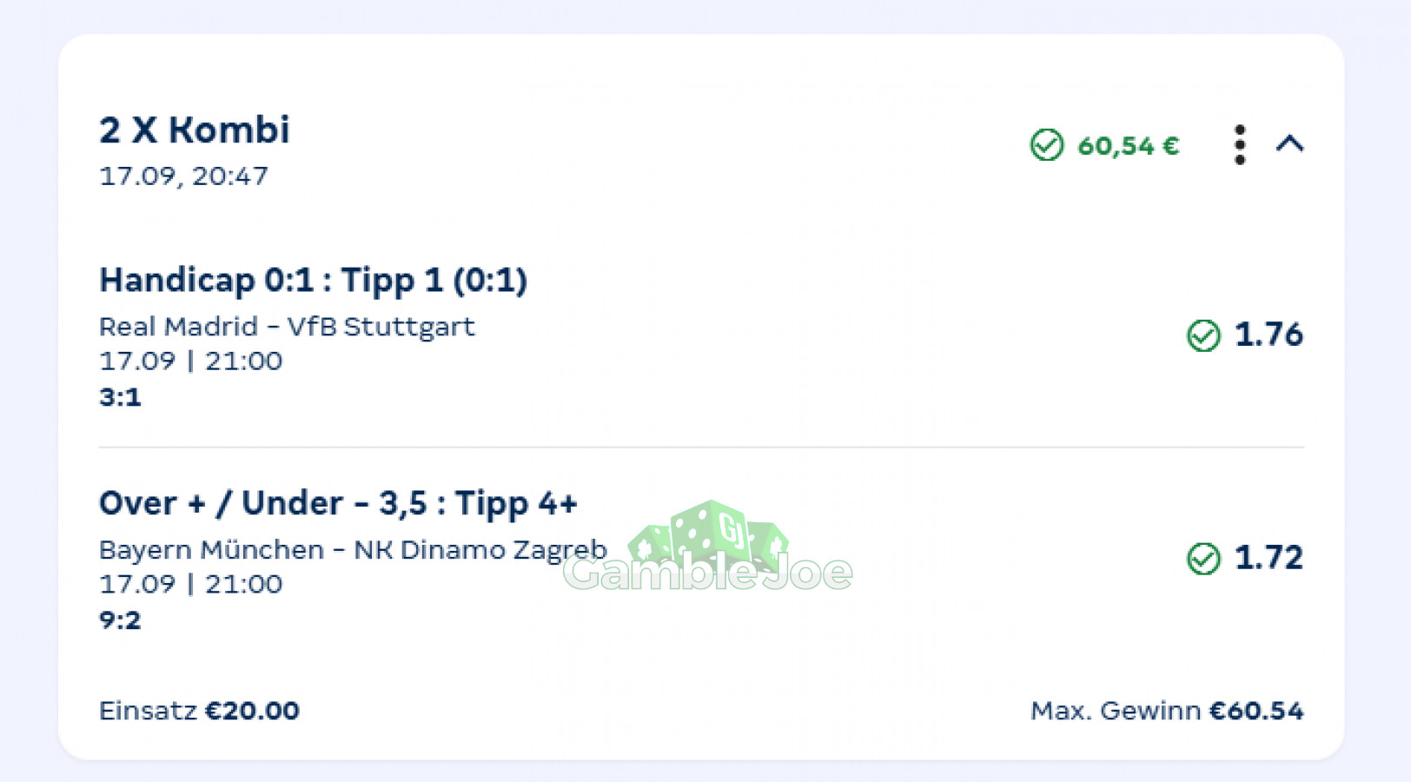Click the GambleJoe watermark text

tap(708, 573)
